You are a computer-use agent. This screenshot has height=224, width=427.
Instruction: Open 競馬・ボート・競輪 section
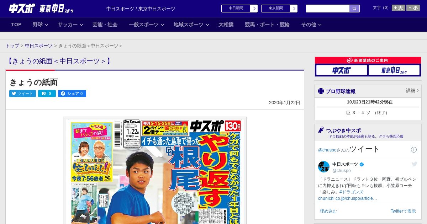[x=267, y=25]
